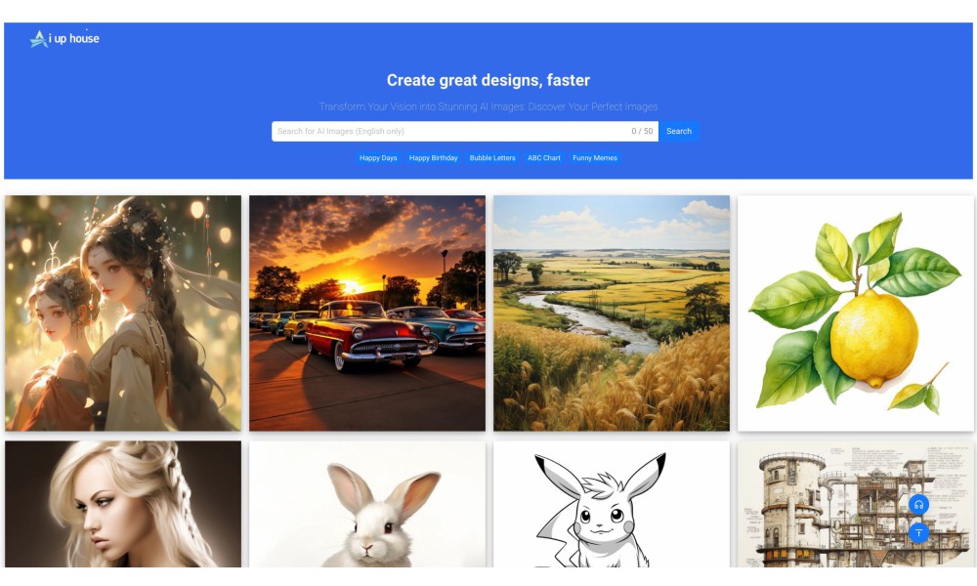The image size is (977, 586).
Task: Click the 'Transform Your Vision' subtitle text
Action: (x=488, y=106)
